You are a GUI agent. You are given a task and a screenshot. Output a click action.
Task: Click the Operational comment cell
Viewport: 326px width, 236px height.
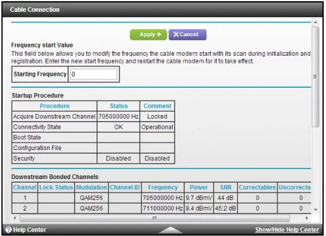157,127
